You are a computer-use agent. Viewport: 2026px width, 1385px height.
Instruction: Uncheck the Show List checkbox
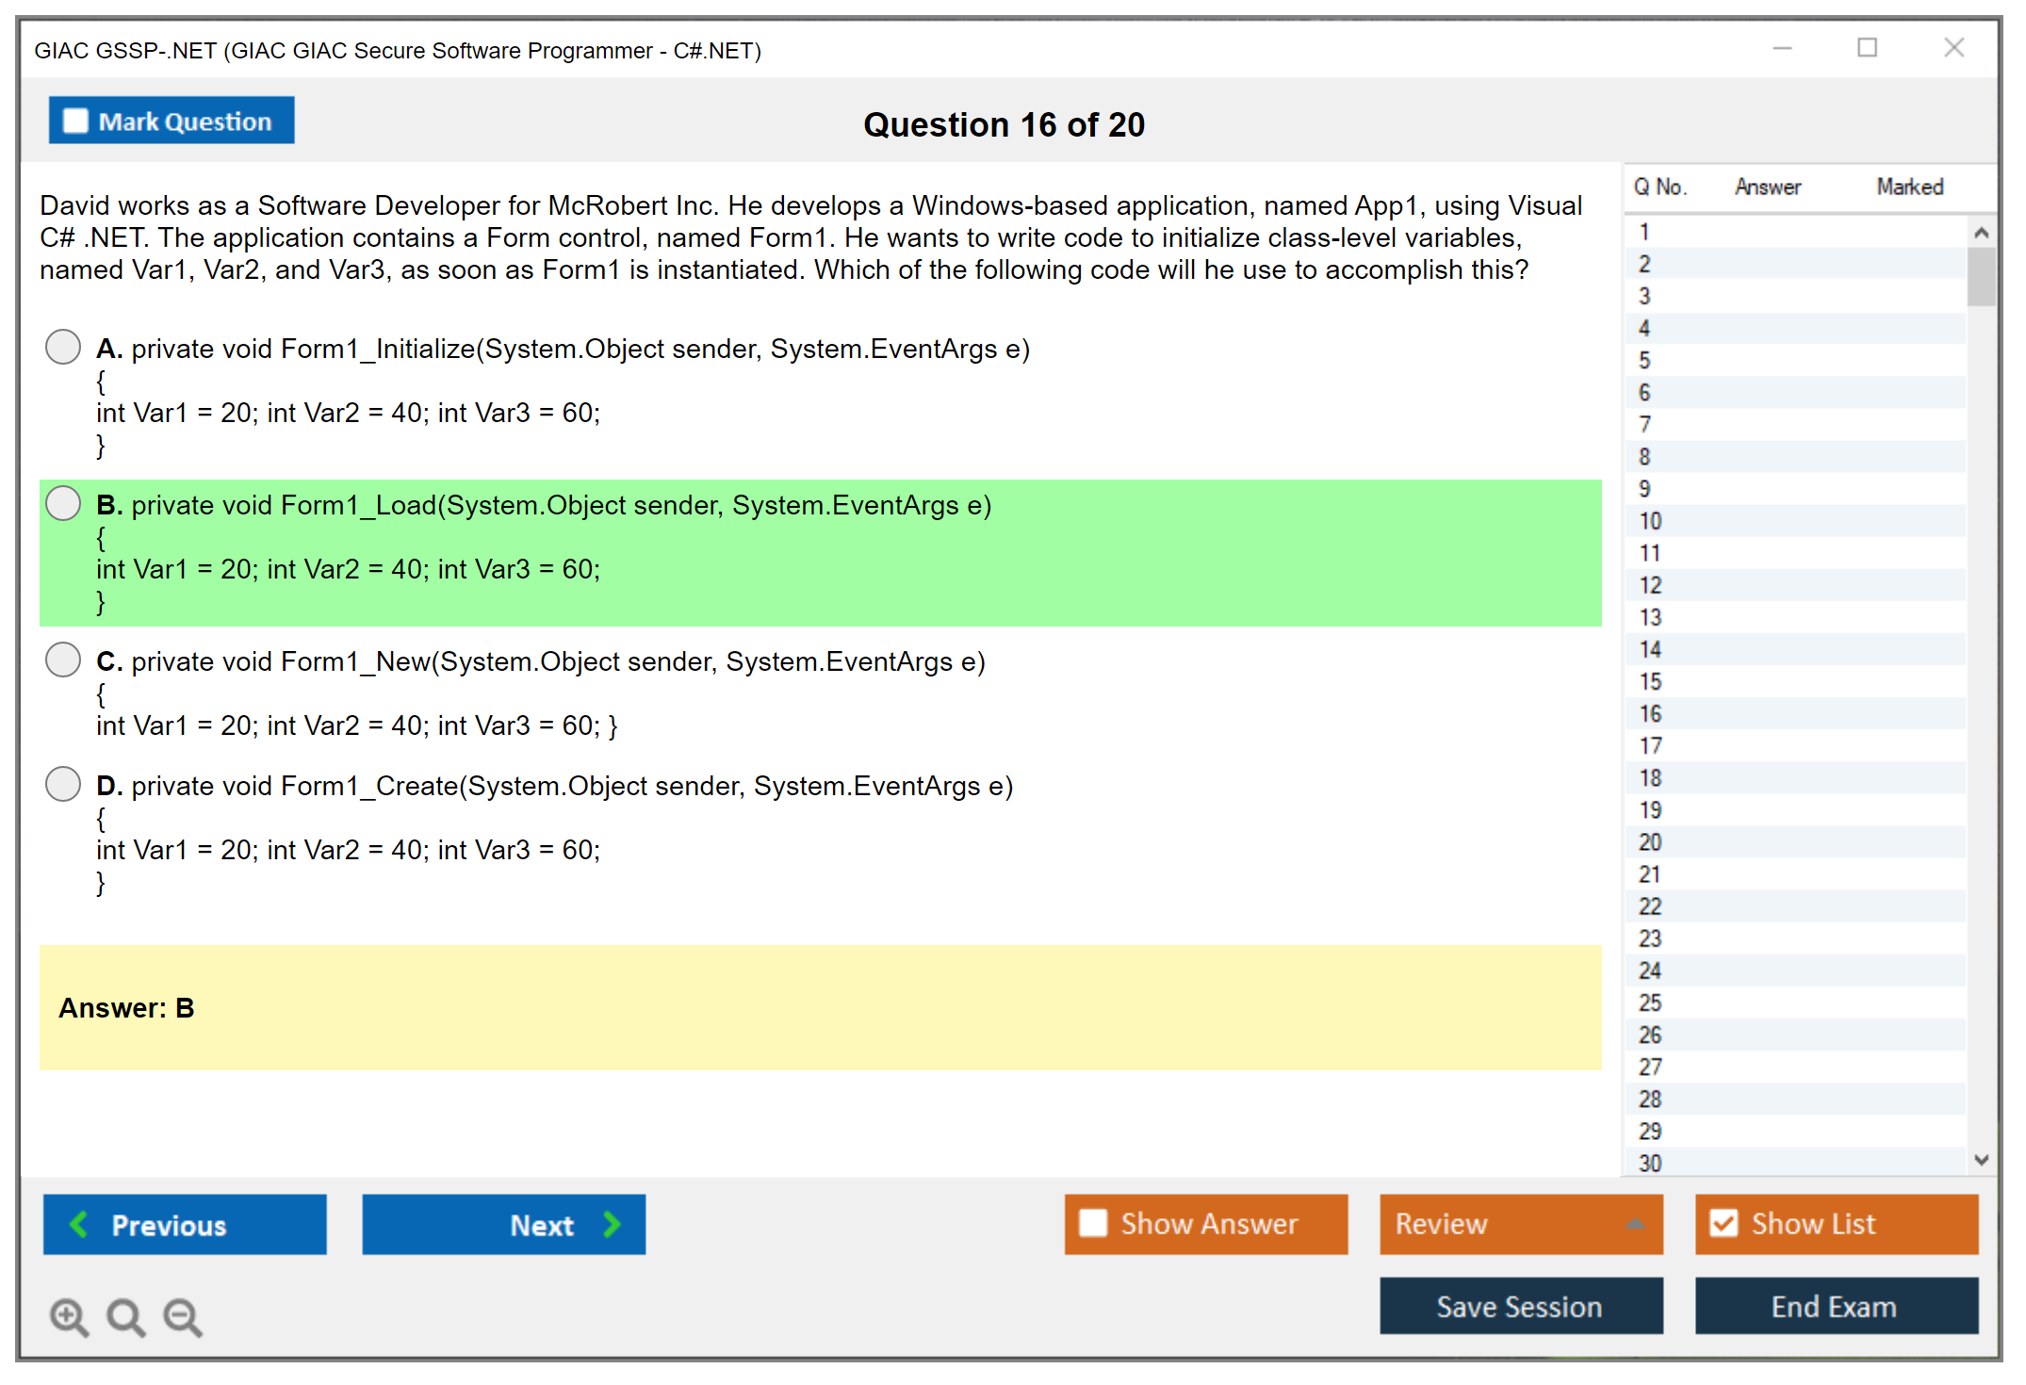1724,1223
